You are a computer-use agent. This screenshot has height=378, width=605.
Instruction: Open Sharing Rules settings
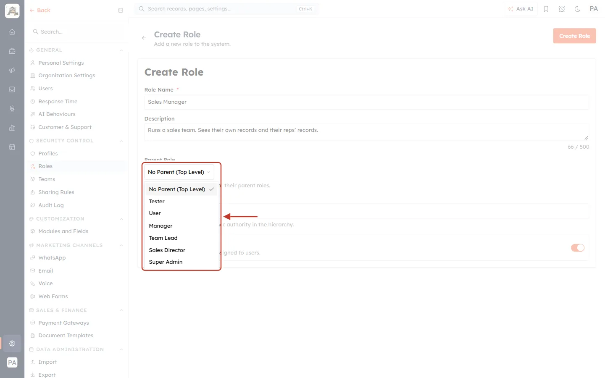[x=56, y=192]
